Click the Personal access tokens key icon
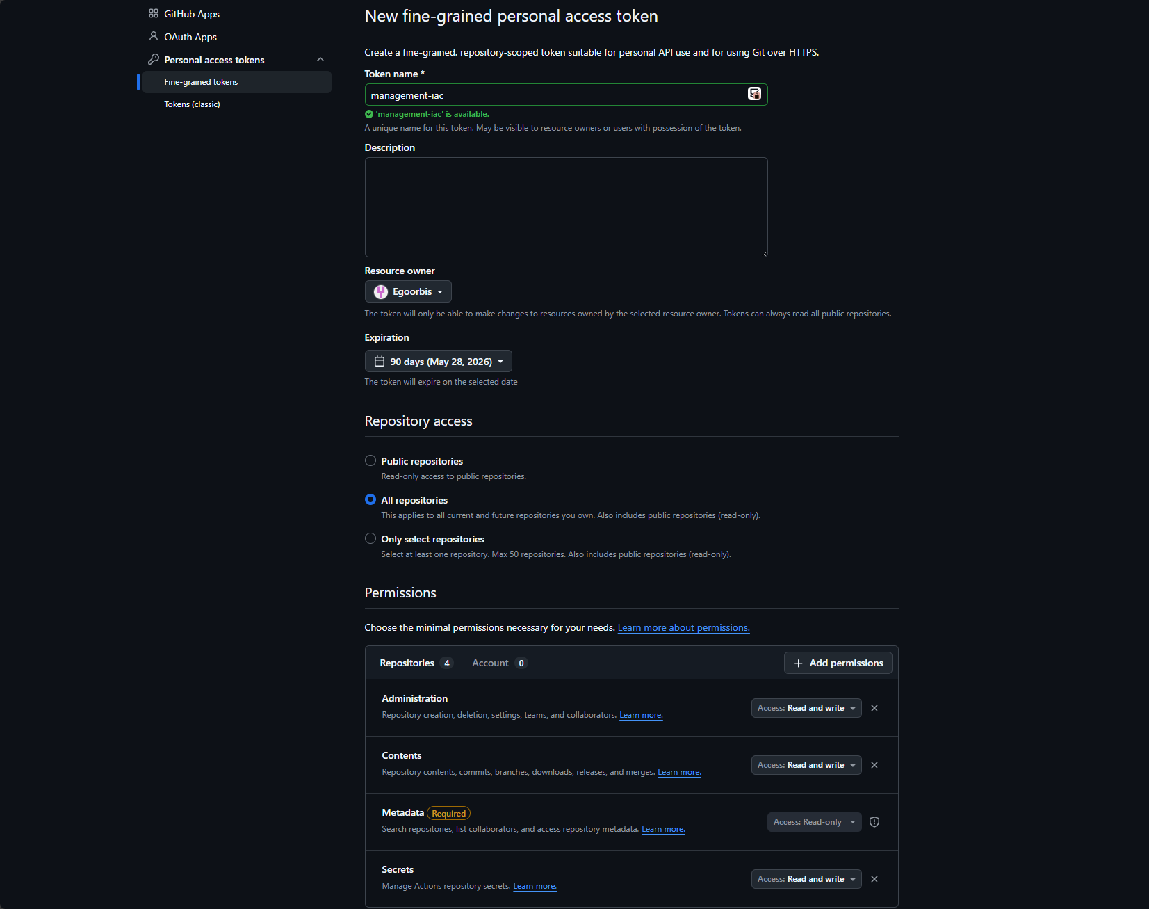 tap(154, 59)
